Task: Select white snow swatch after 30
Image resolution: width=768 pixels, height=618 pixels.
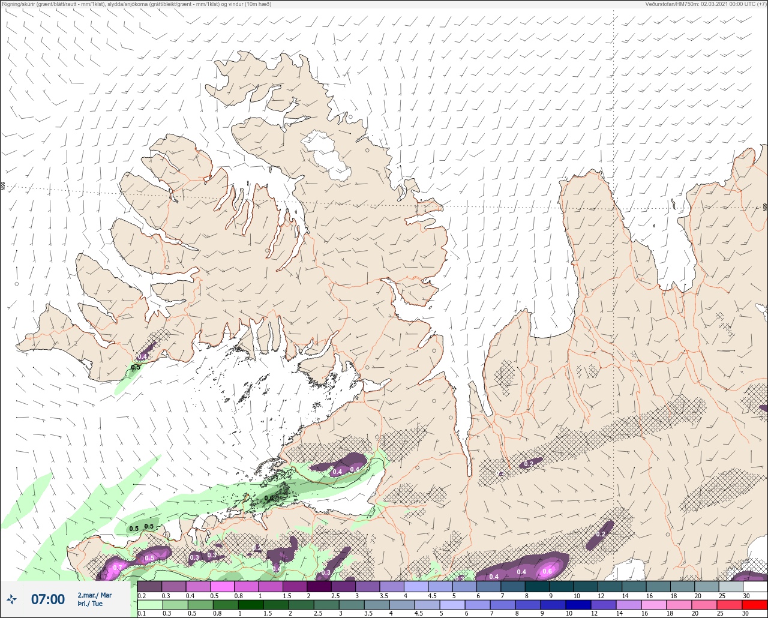Action: pos(755,586)
